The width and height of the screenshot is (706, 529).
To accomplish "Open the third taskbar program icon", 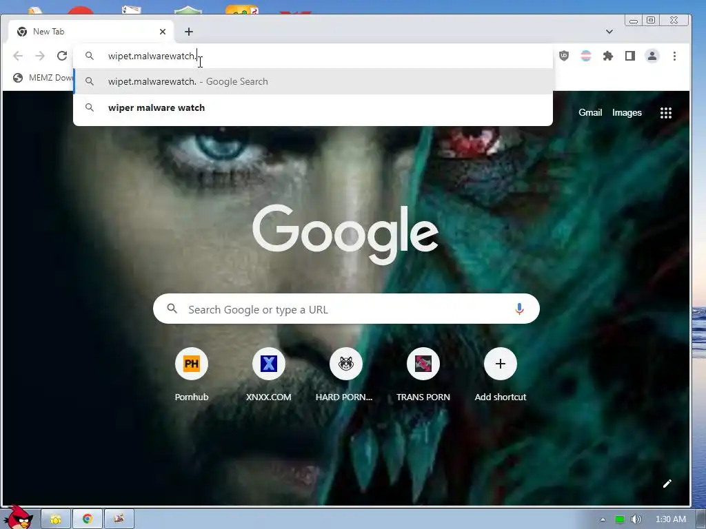I will (119, 519).
